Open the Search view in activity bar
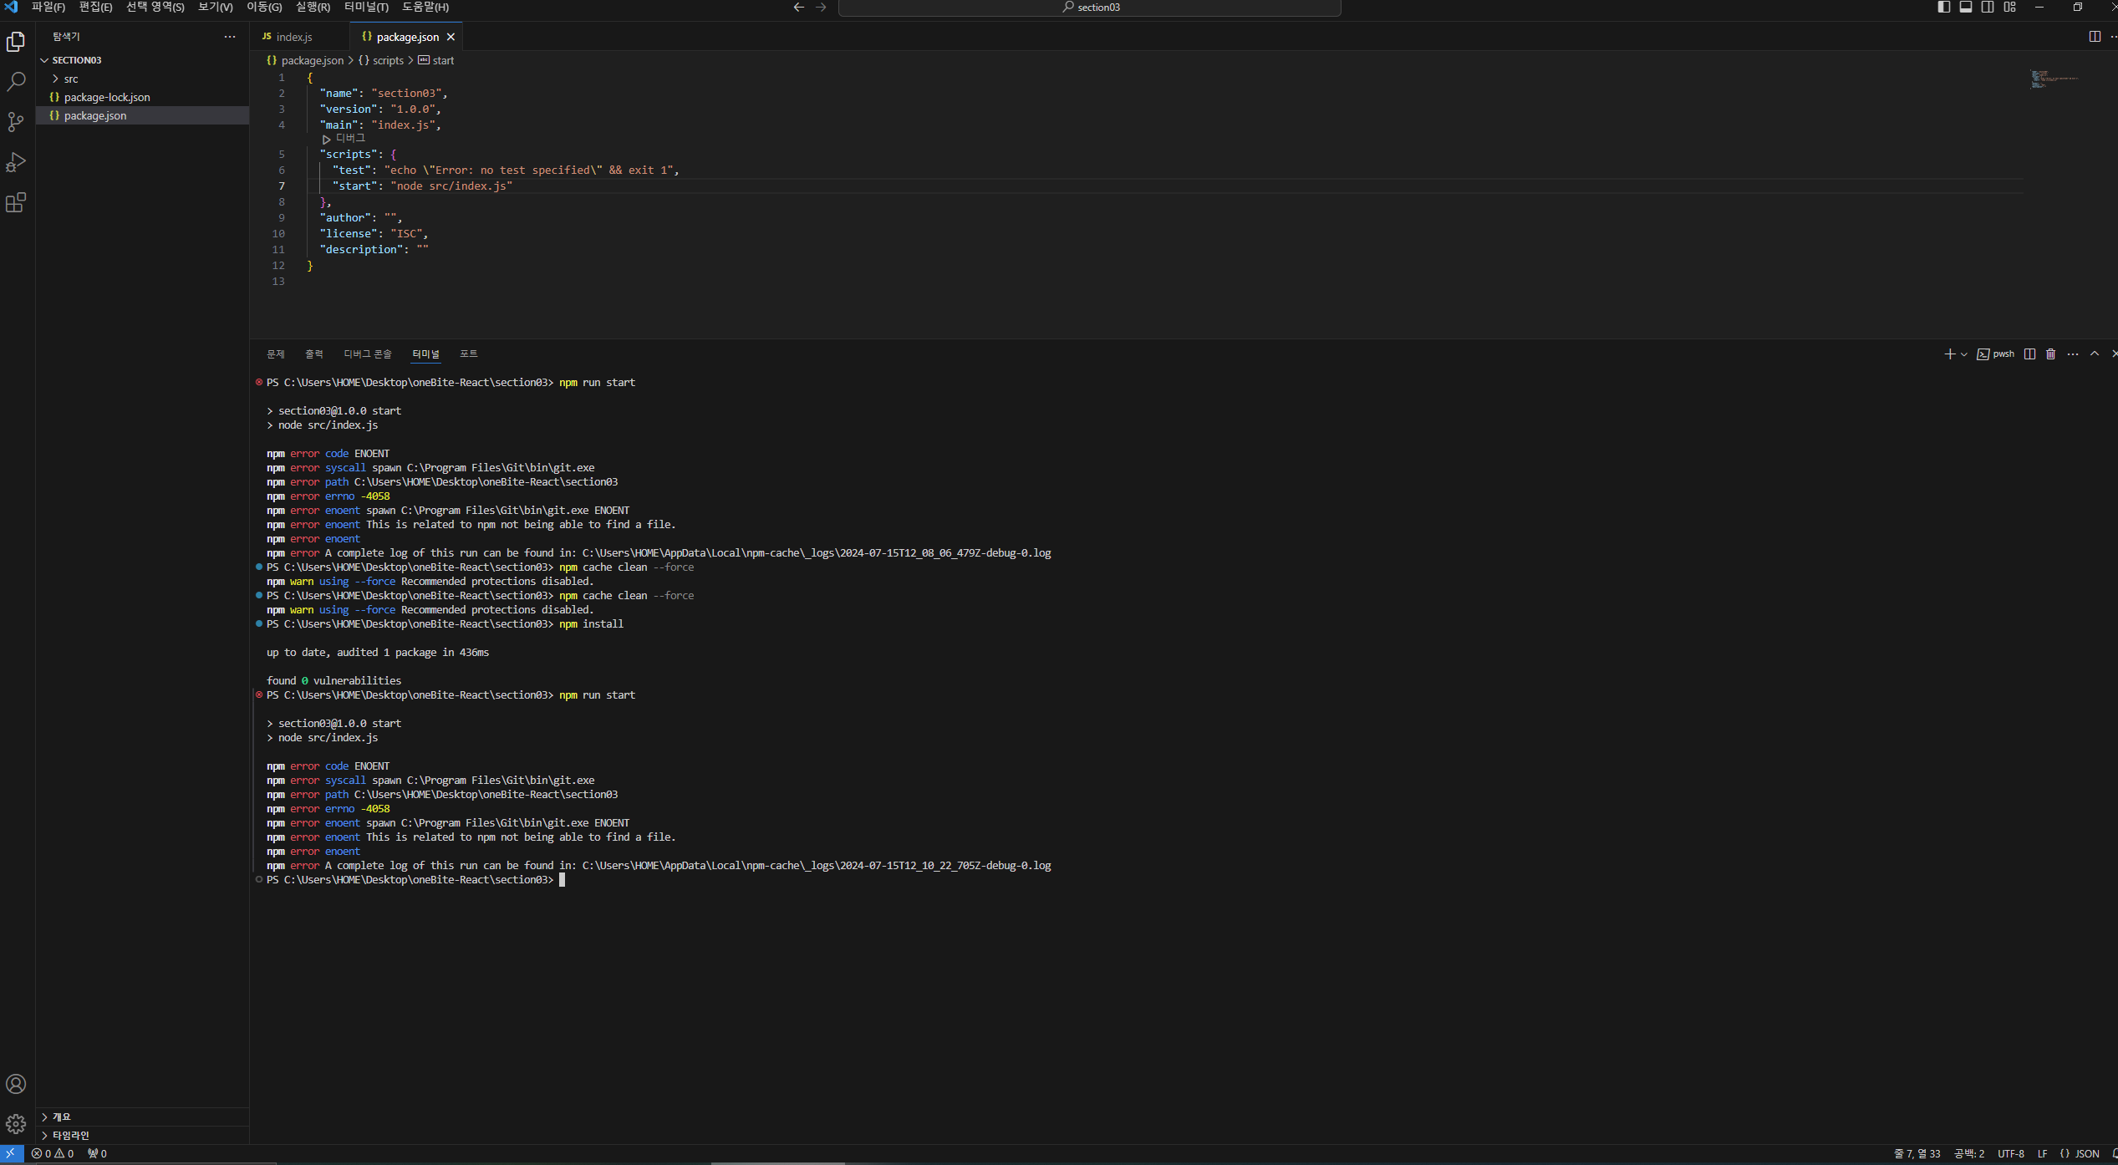The width and height of the screenshot is (2118, 1165). pyautogui.click(x=16, y=82)
